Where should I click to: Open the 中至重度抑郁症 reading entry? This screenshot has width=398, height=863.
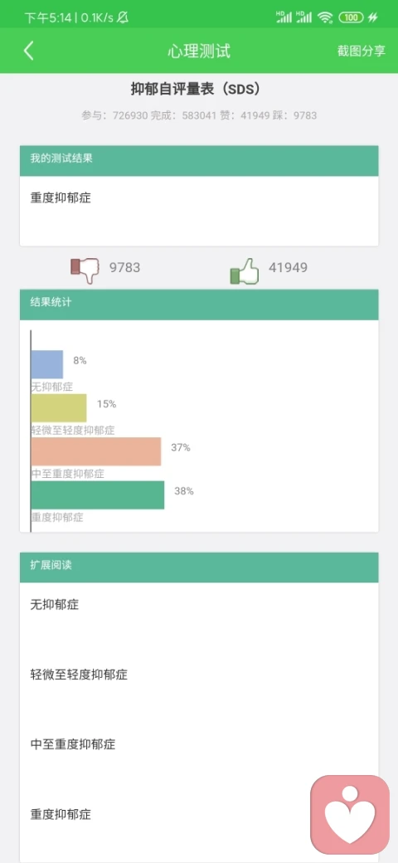click(199, 744)
